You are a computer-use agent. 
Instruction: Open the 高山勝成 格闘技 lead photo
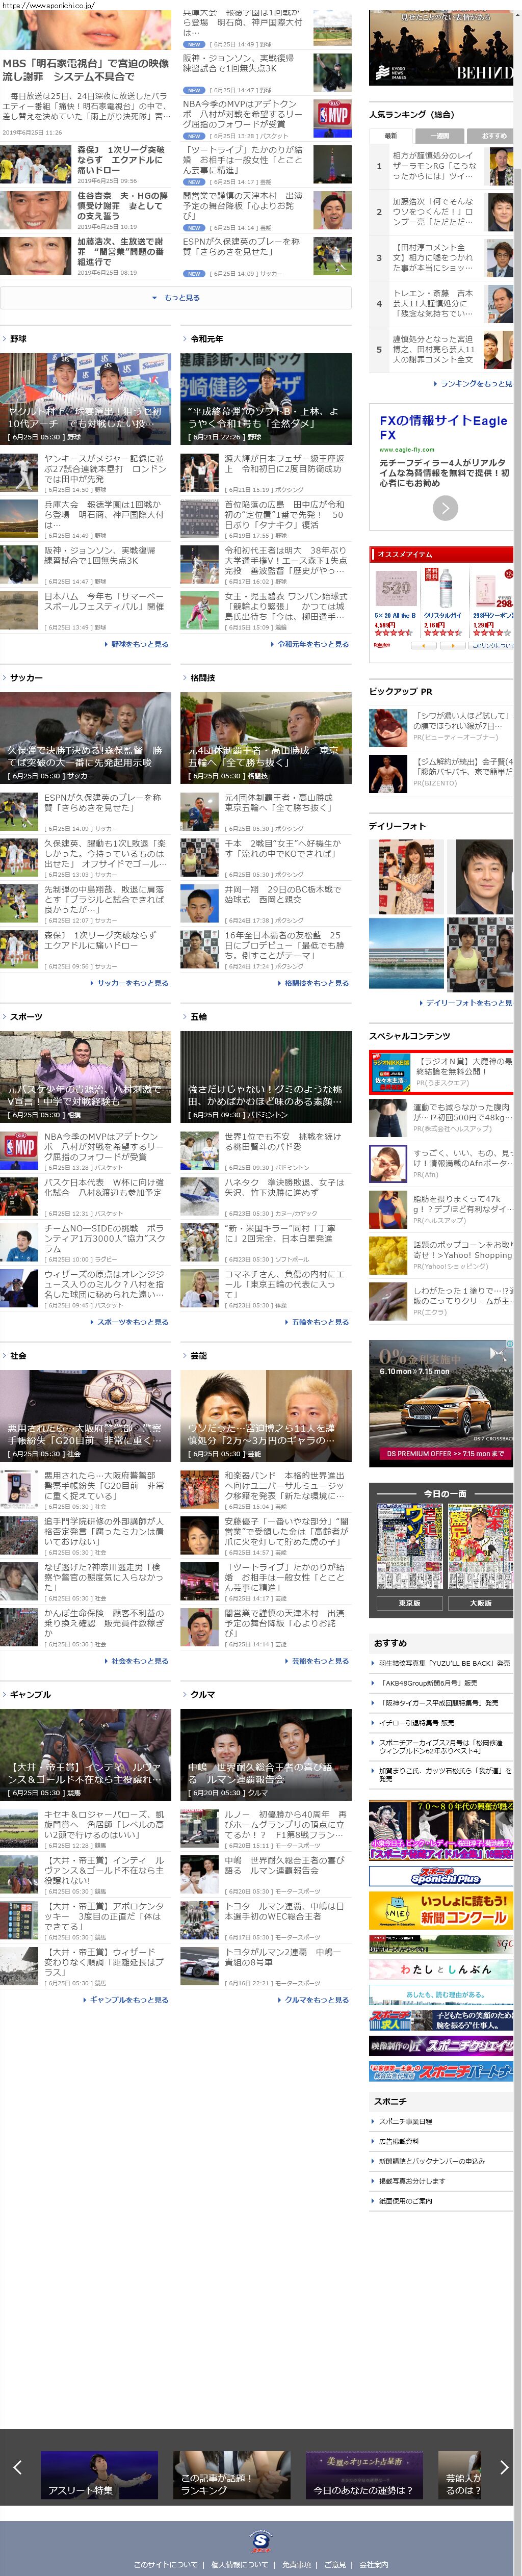(266, 738)
